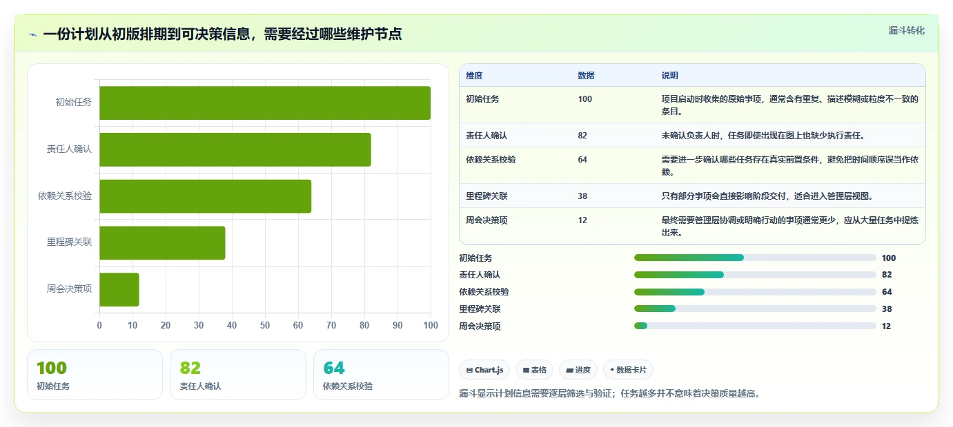
Task: Click the 依赖关系校验 progress bar
Action: tap(755, 292)
